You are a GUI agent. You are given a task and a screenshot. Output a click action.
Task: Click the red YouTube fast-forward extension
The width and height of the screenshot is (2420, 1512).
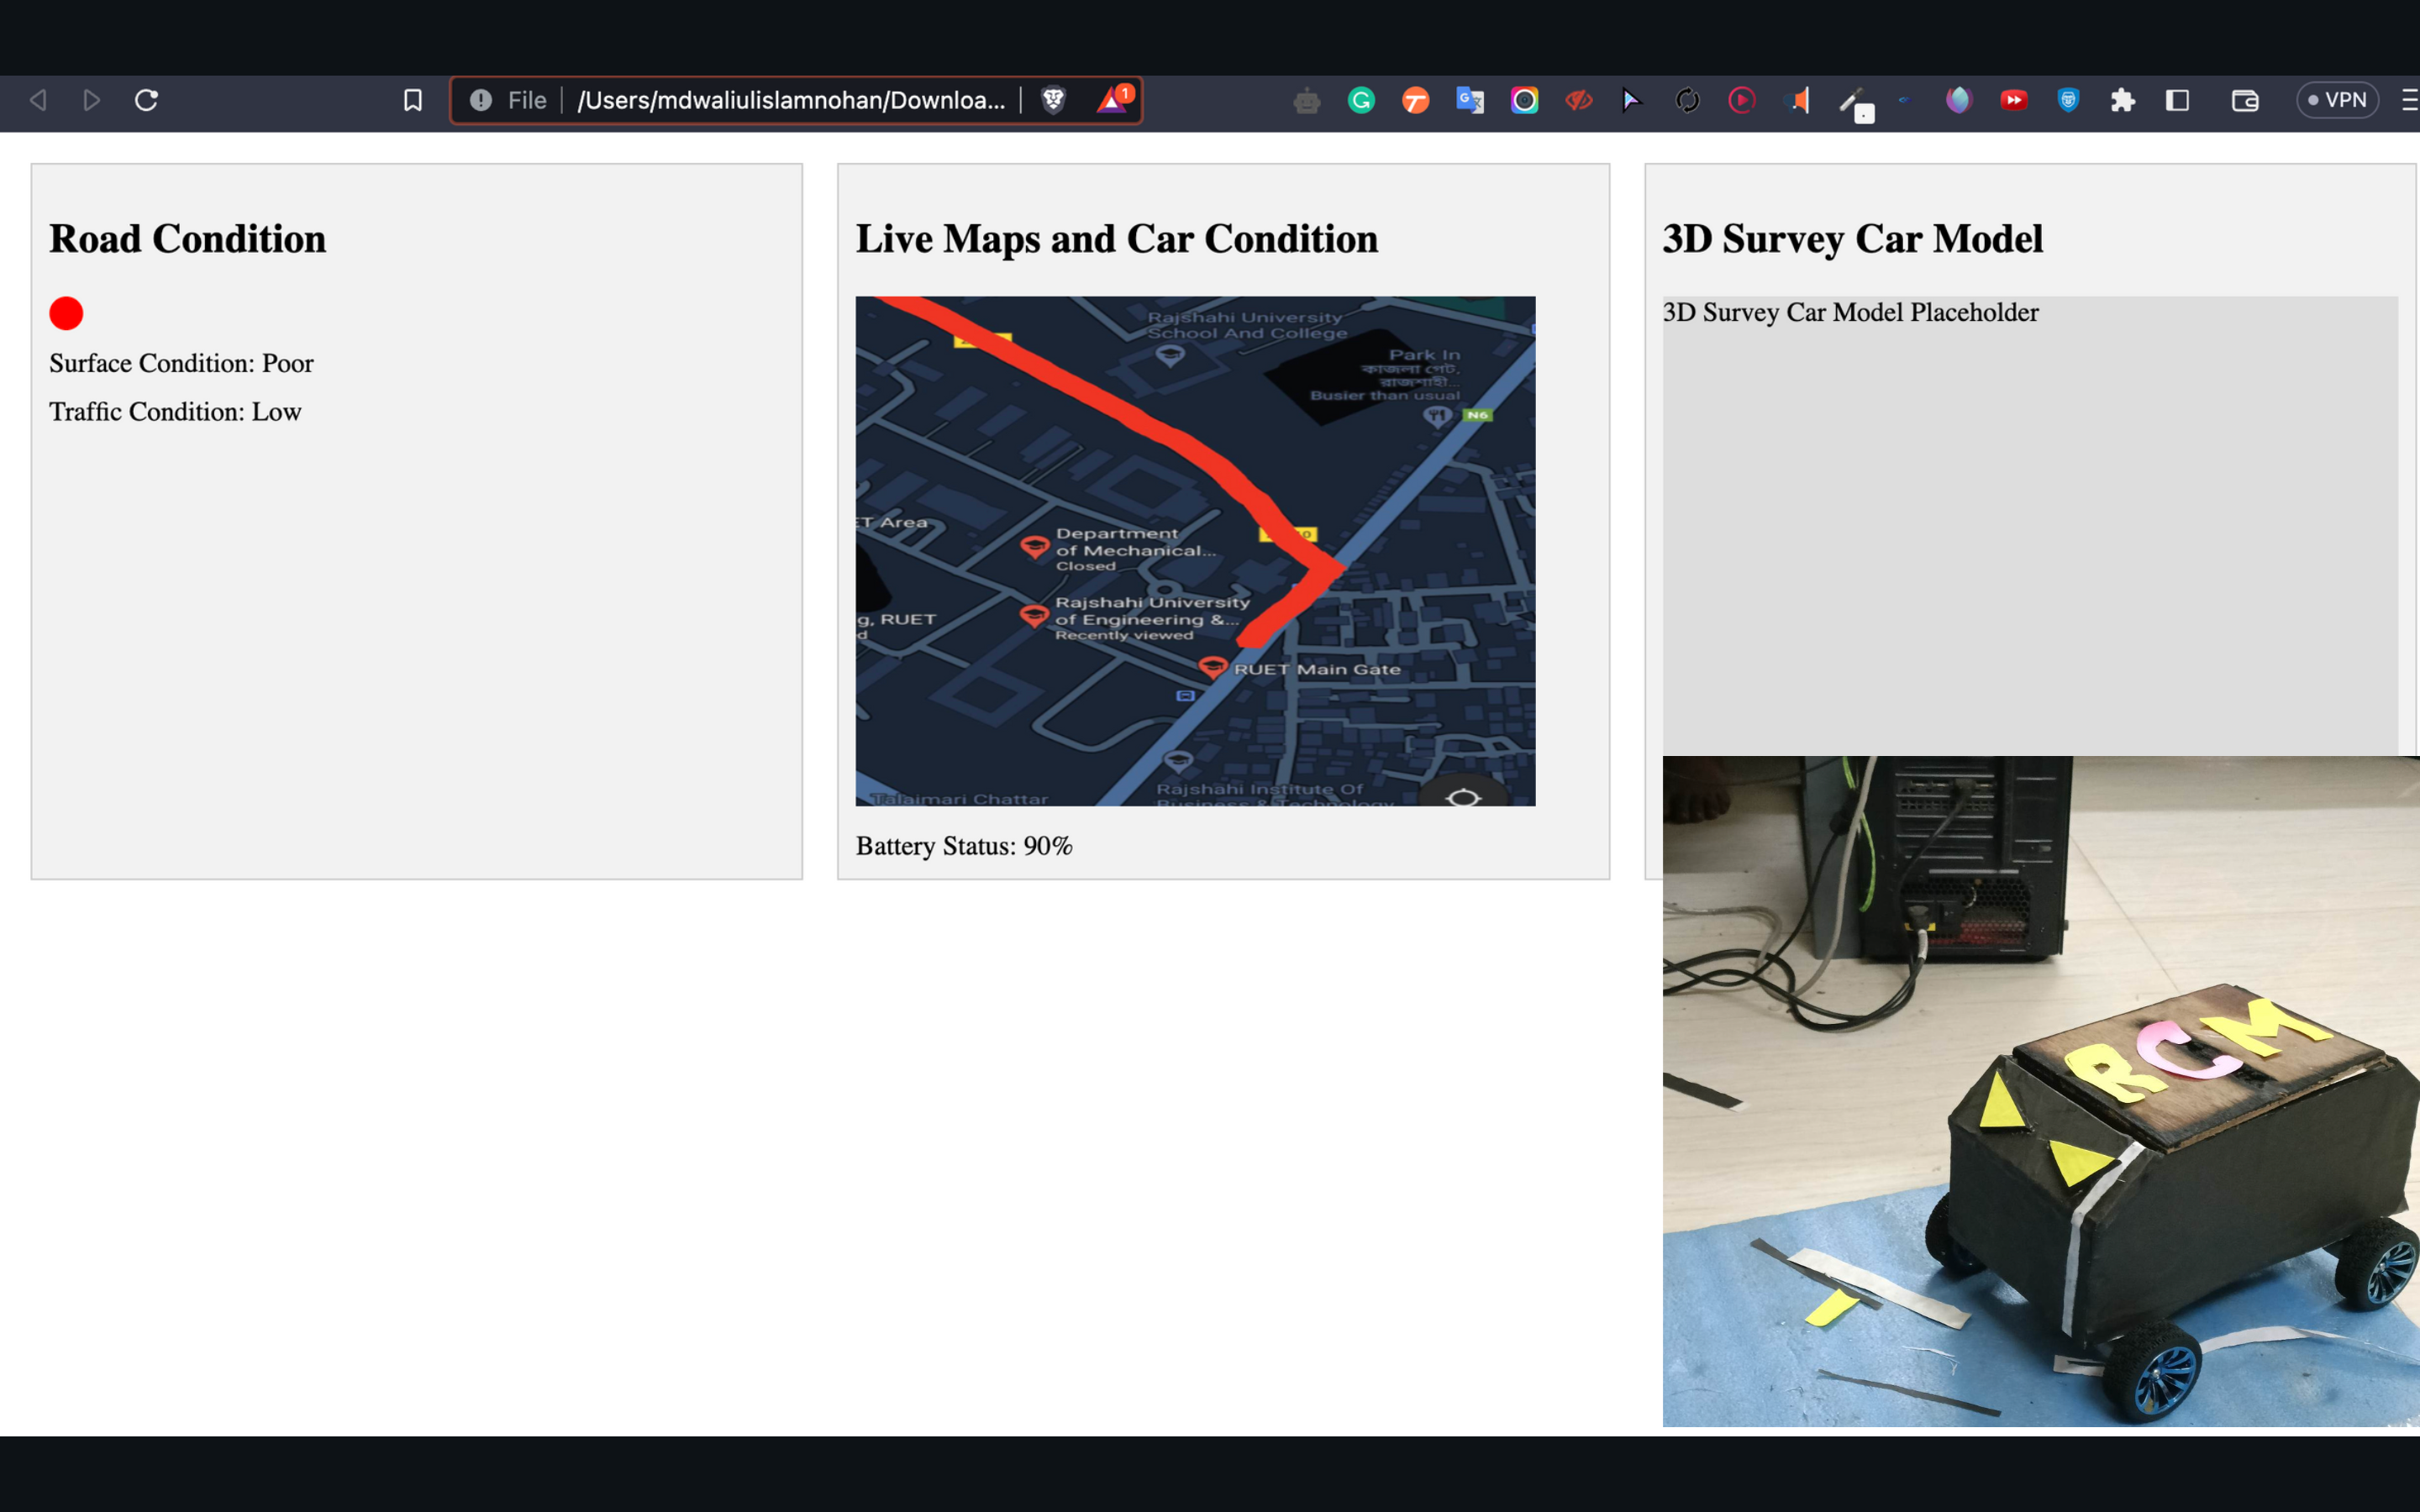(x=2013, y=100)
